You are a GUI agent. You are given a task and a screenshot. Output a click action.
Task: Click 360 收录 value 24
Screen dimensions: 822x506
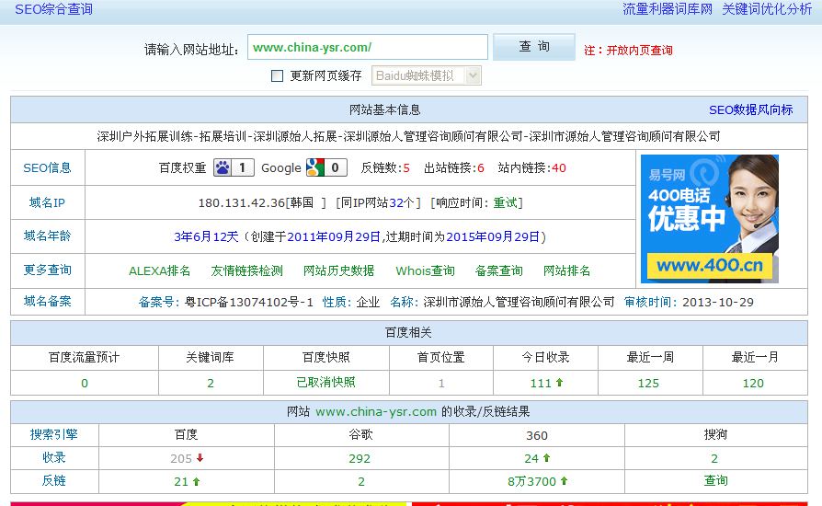tap(531, 459)
